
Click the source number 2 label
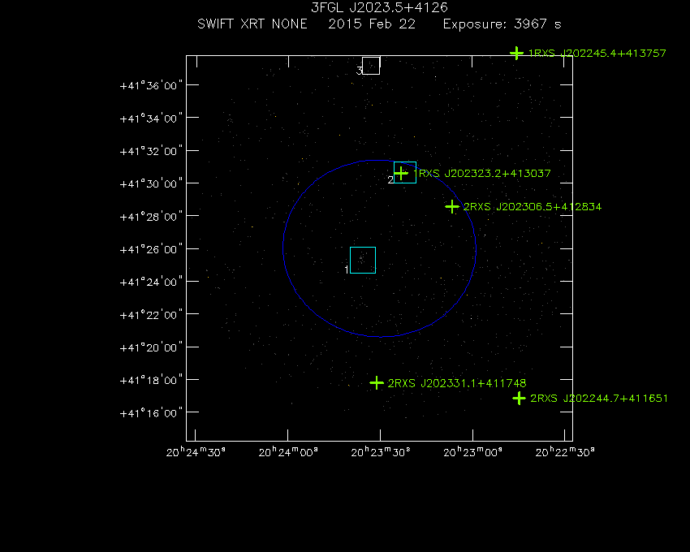pyautogui.click(x=390, y=179)
